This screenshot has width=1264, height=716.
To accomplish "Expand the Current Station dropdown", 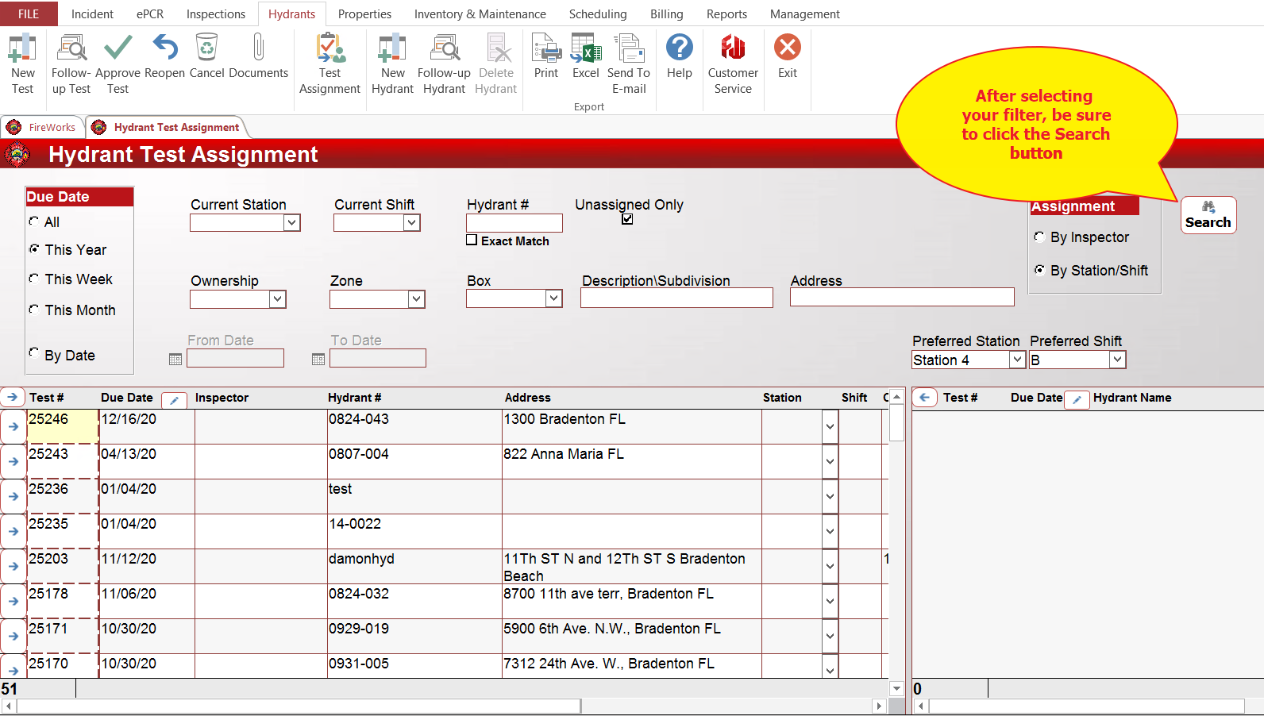I will (x=292, y=223).
